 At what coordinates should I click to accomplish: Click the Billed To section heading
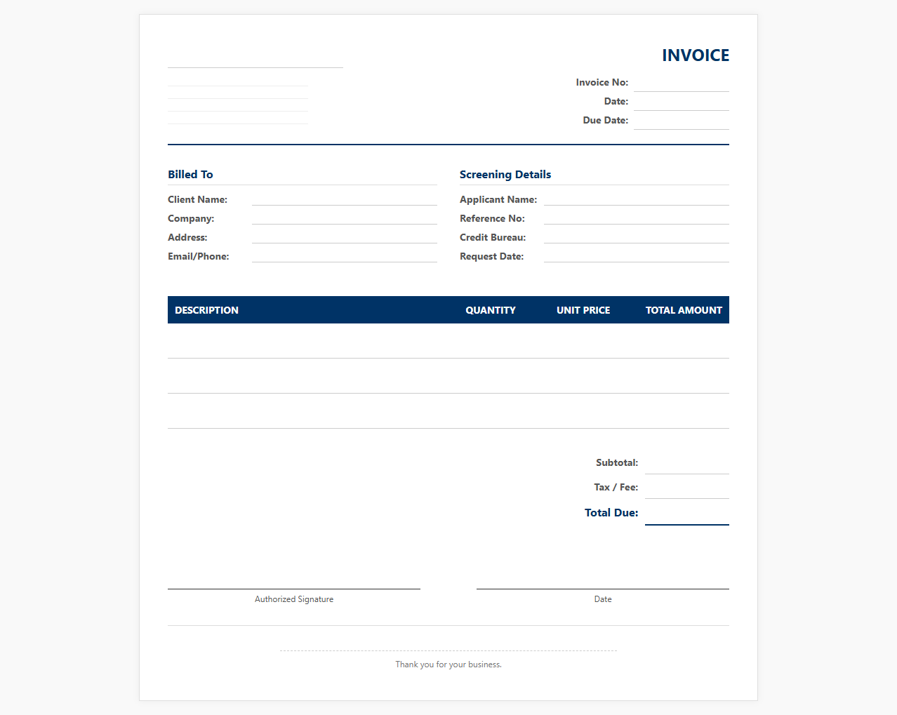click(x=190, y=175)
